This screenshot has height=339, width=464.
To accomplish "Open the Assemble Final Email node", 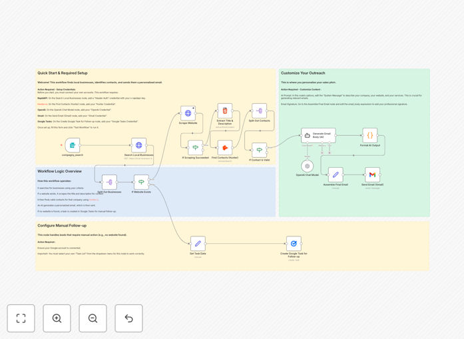I will pyautogui.click(x=336, y=174).
